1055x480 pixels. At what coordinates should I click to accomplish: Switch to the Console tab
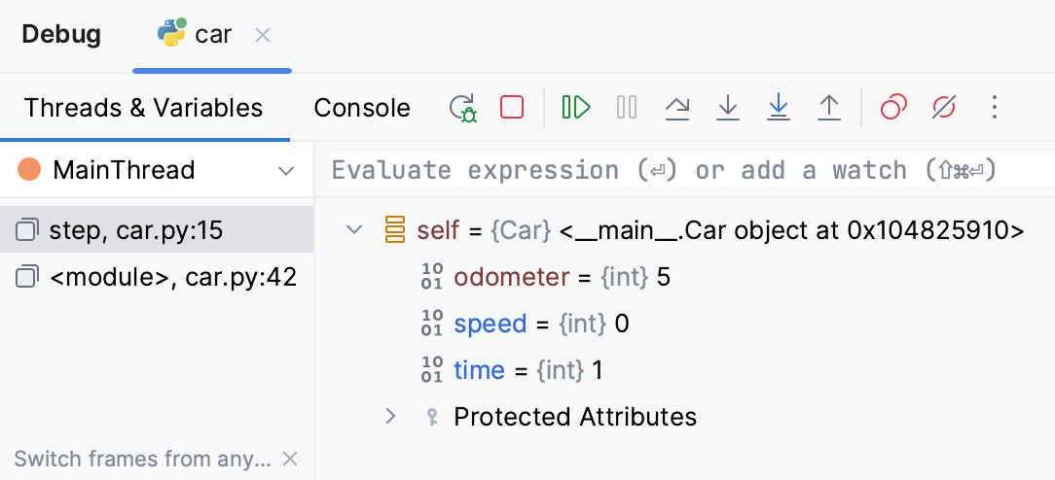(362, 108)
